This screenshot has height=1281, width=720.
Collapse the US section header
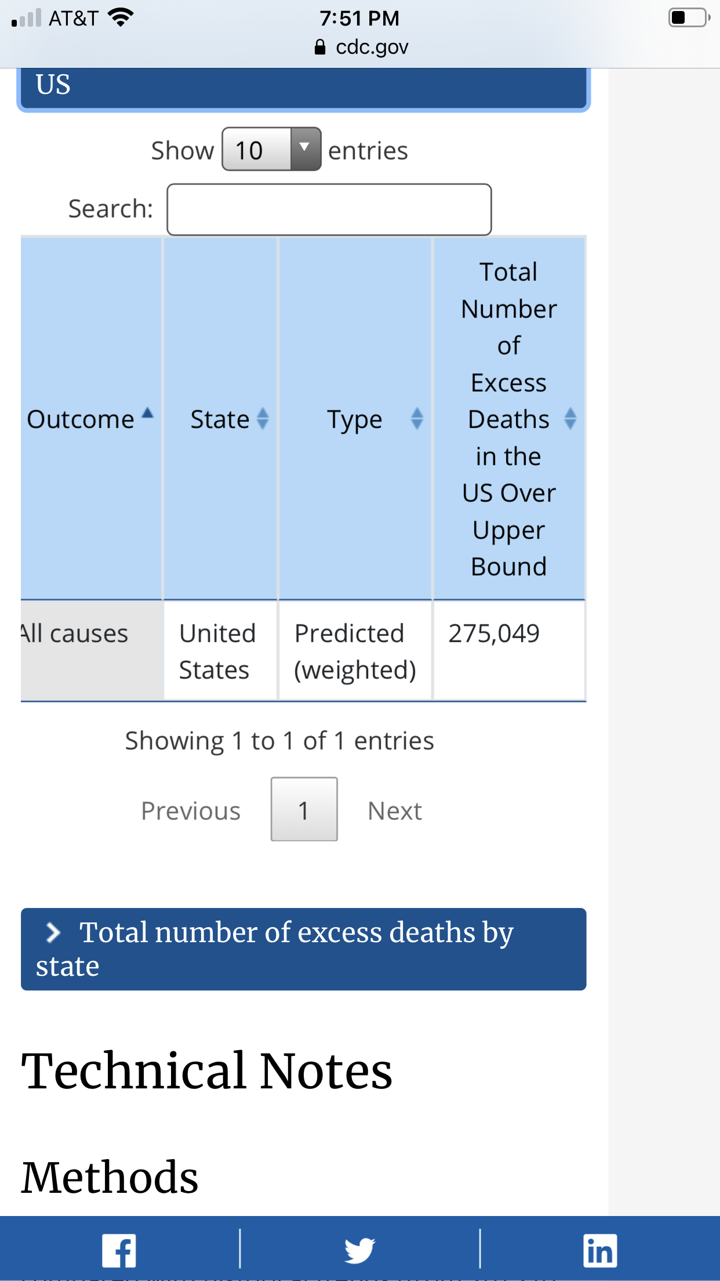[x=303, y=86]
